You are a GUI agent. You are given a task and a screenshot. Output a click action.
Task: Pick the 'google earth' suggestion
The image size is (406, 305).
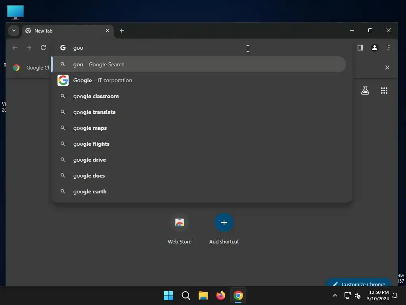[x=199, y=191]
